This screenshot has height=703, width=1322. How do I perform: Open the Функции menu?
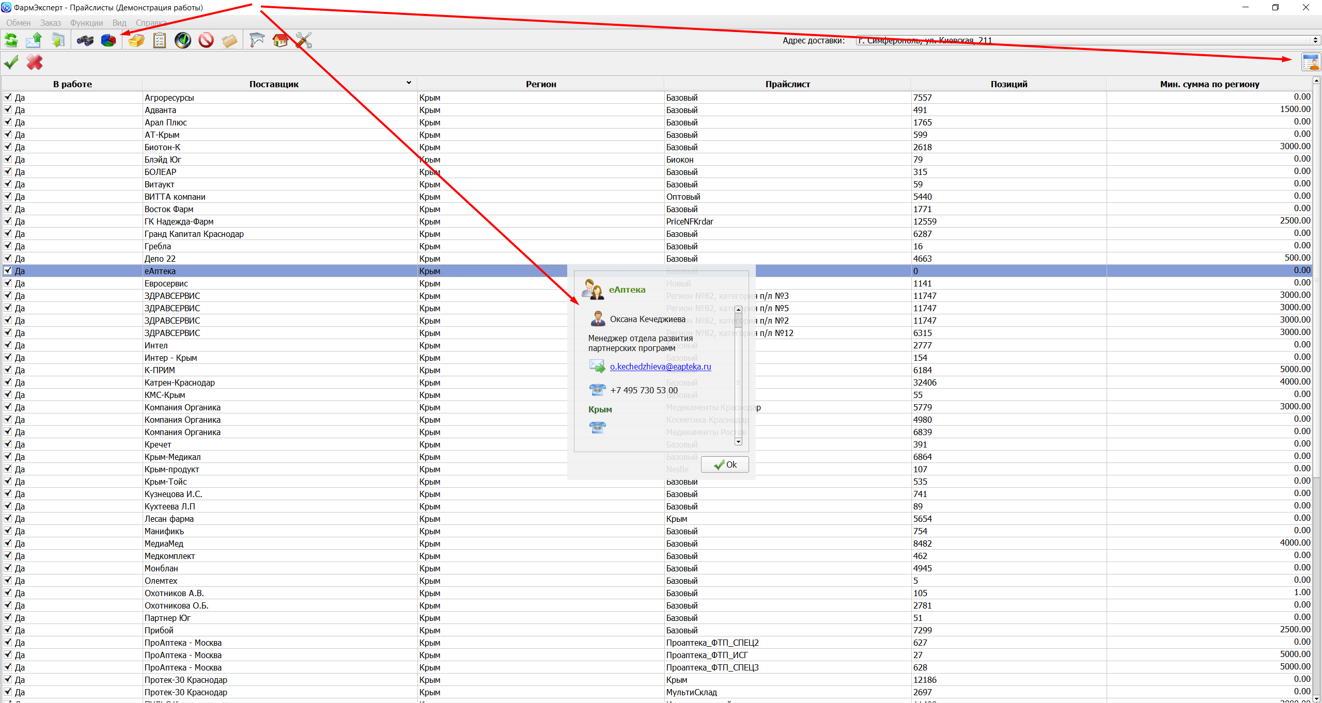[86, 23]
